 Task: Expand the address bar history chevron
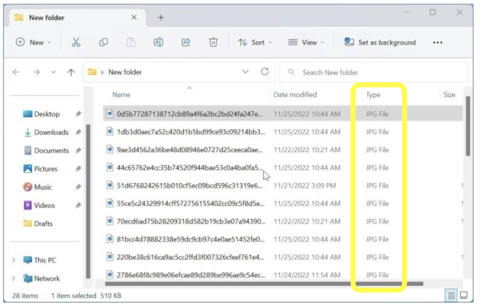245,72
